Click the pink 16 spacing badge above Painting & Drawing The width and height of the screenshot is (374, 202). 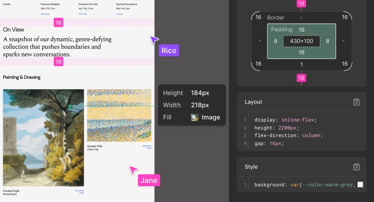tap(58, 62)
